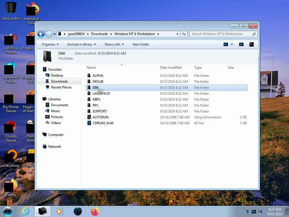Image resolution: width=289 pixels, height=217 pixels.
Task: Click the Forward navigation arrow
Action: coord(49,34)
